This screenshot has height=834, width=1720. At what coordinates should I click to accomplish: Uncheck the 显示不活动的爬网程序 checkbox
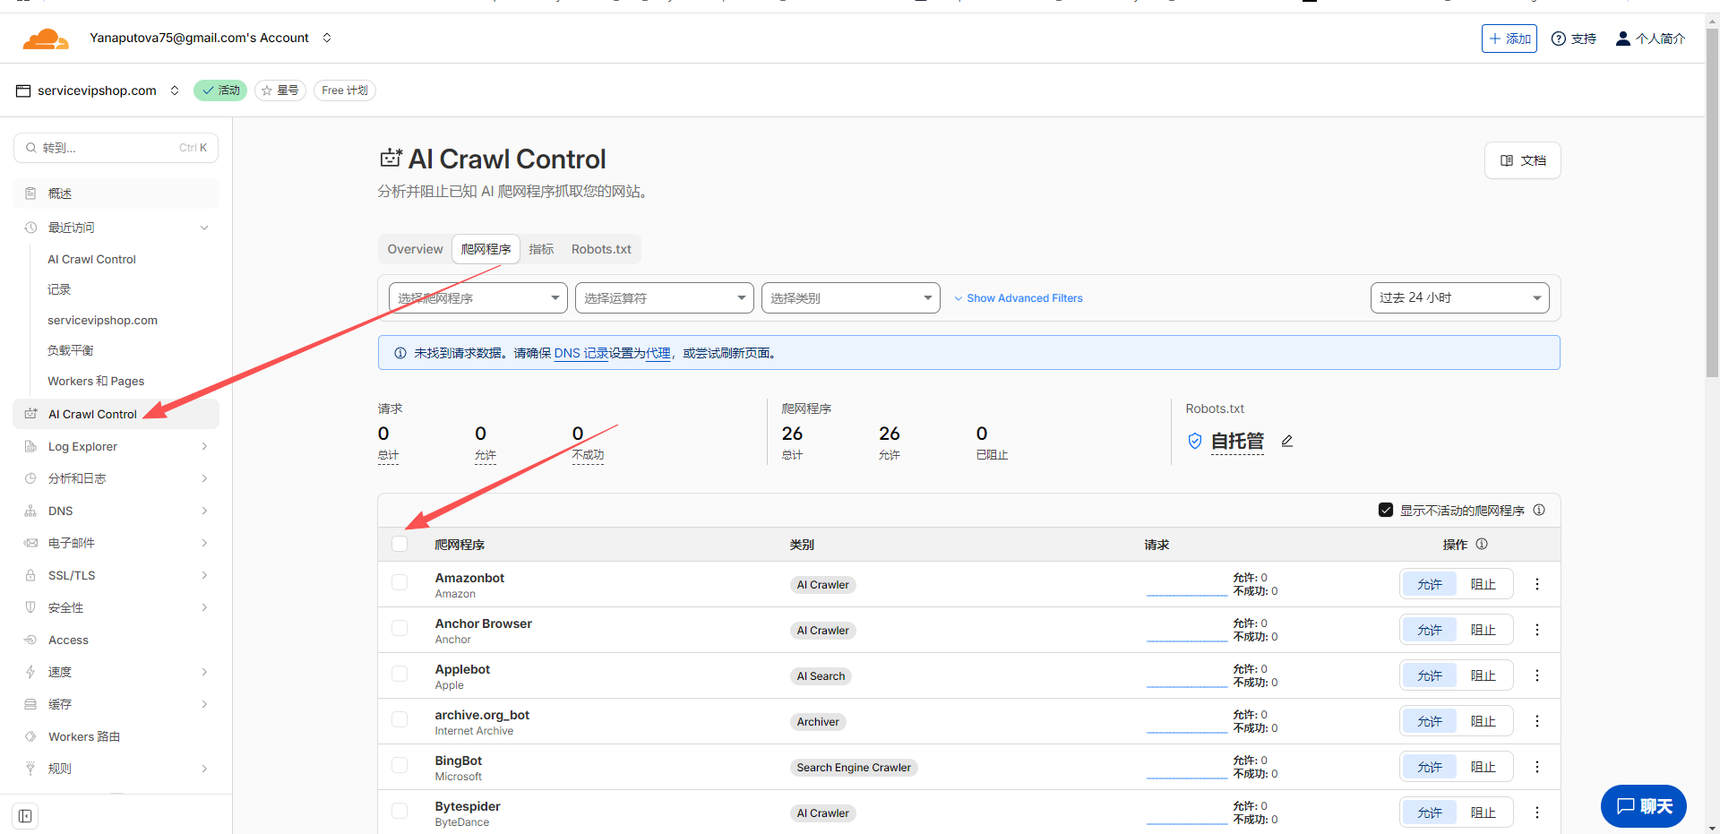tap(1386, 510)
